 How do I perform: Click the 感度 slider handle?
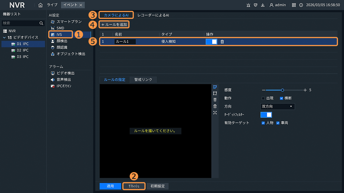coord(283,90)
